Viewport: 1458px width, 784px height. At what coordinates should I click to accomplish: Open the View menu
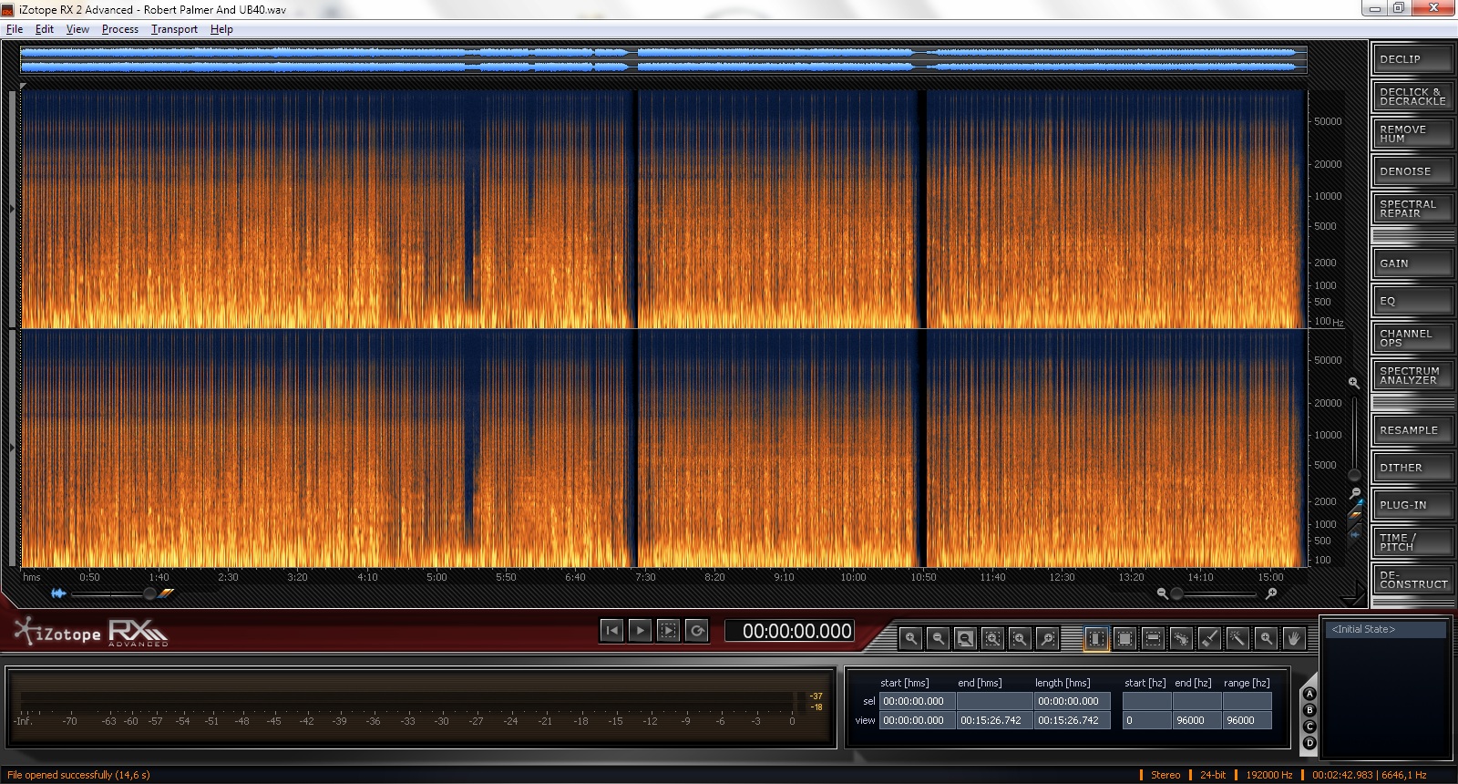[77, 29]
